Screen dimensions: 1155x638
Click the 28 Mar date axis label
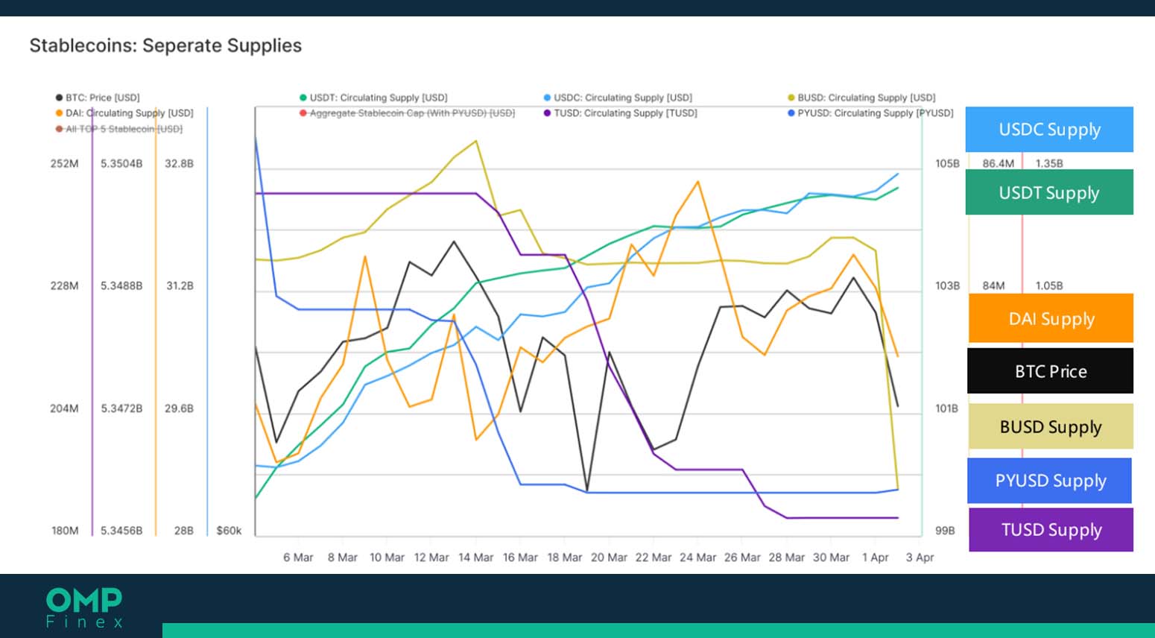pyautogui.click(x=787, y=558)
